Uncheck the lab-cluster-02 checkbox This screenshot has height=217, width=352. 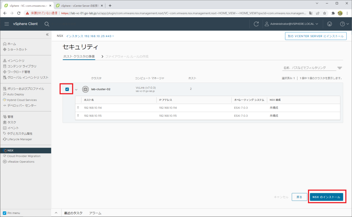coord(67,89)
